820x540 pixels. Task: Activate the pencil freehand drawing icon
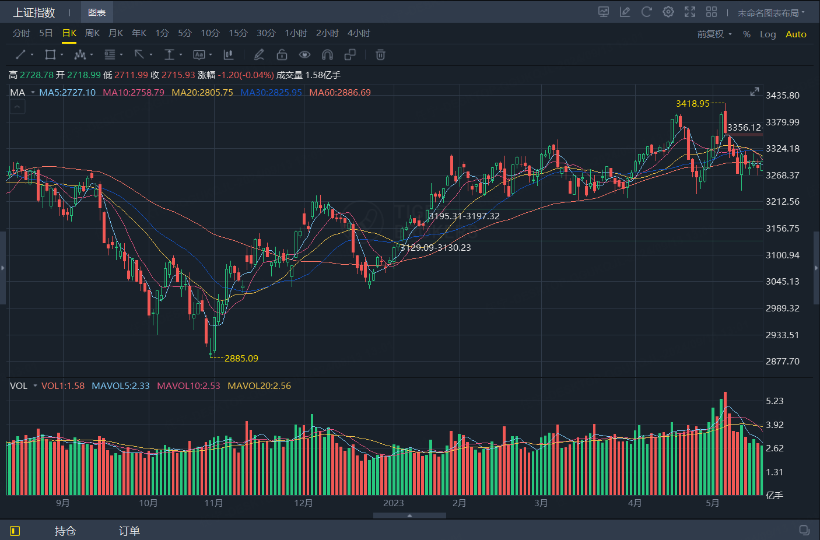tap(259, 55)
